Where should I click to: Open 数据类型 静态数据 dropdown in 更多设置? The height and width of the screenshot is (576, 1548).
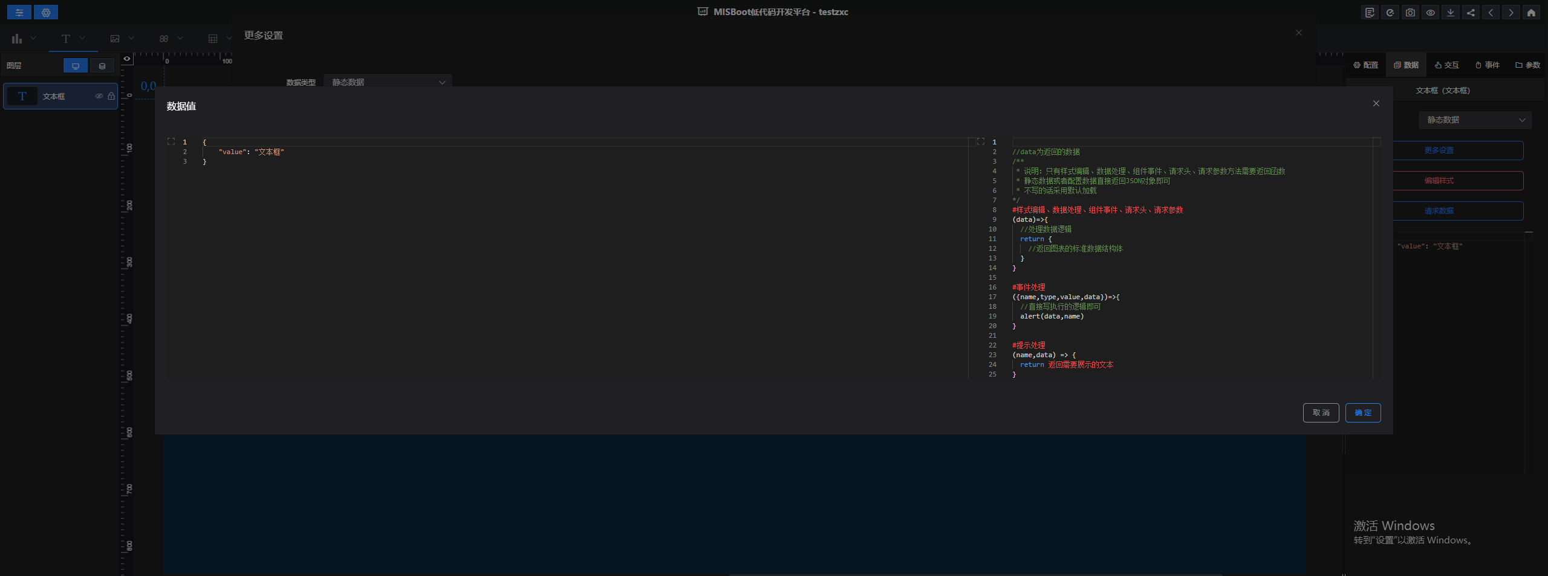388,82
